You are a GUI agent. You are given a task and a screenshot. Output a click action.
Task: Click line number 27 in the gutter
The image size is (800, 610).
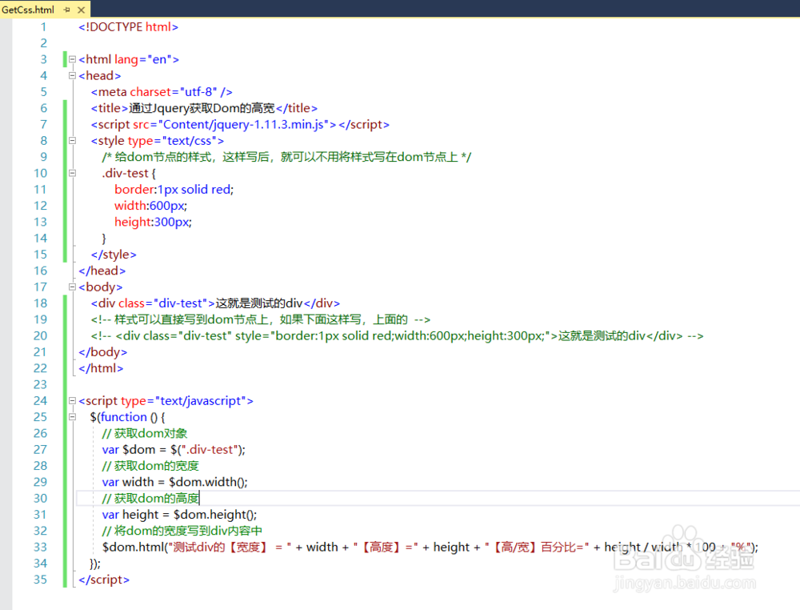40,450
